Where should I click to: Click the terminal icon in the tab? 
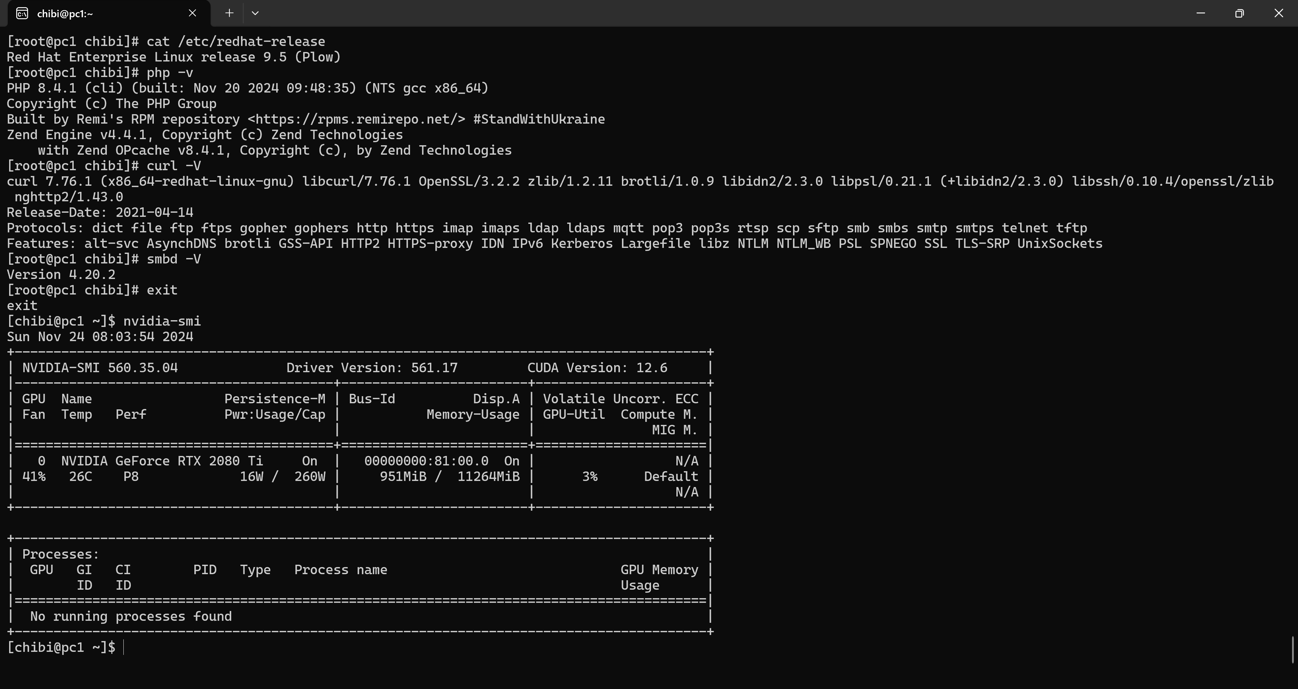point(22,14)
